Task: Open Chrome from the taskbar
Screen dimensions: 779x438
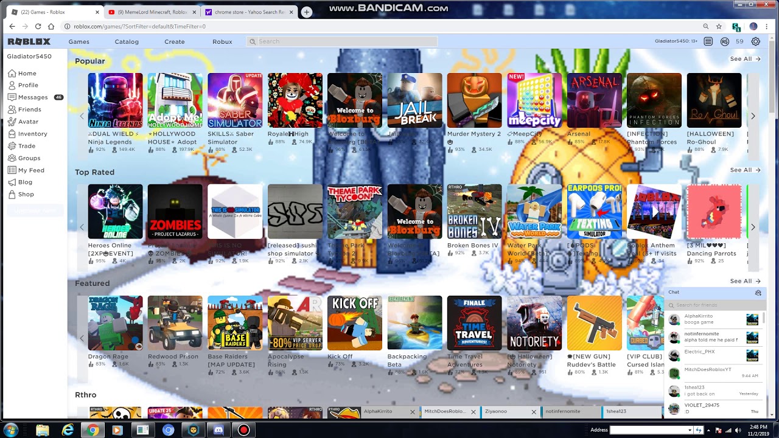Action: [93, 430]
